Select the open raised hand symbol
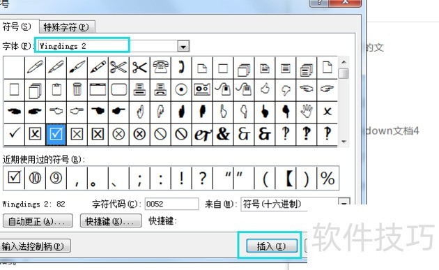 [307, 112]
